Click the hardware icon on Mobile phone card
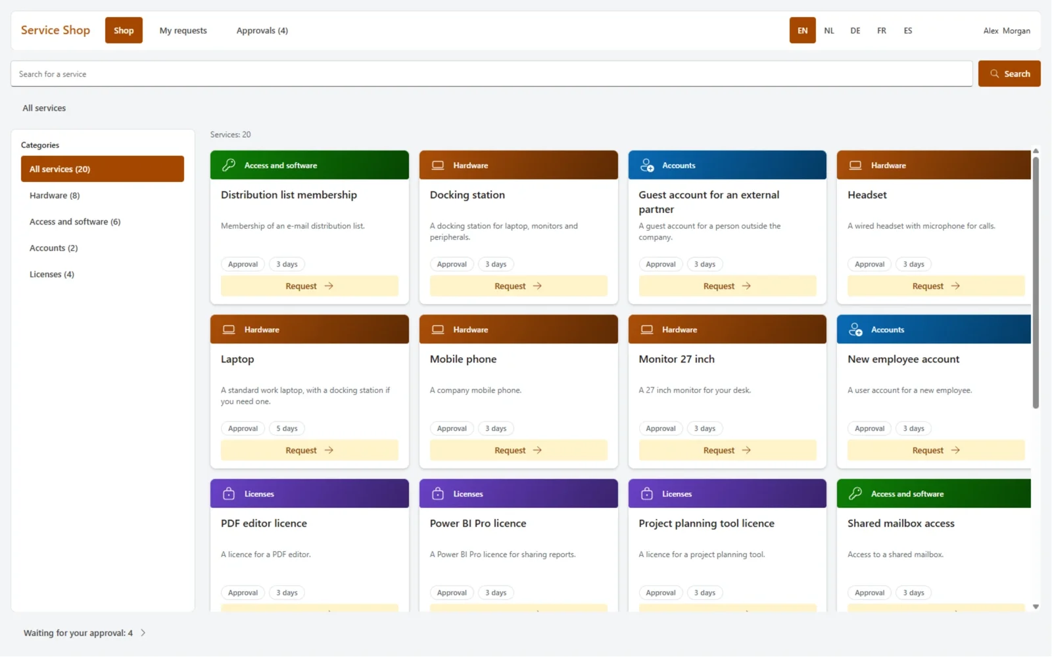This screenshot has width=1052, height=657. coord(438,329)
